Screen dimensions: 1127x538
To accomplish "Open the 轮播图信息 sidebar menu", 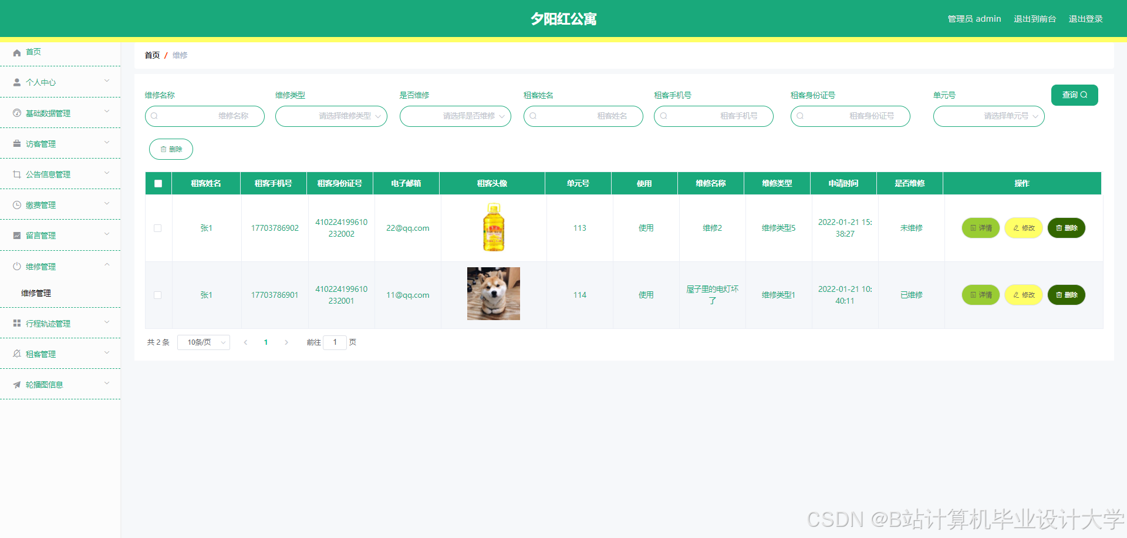I will (x=60, y=385).
